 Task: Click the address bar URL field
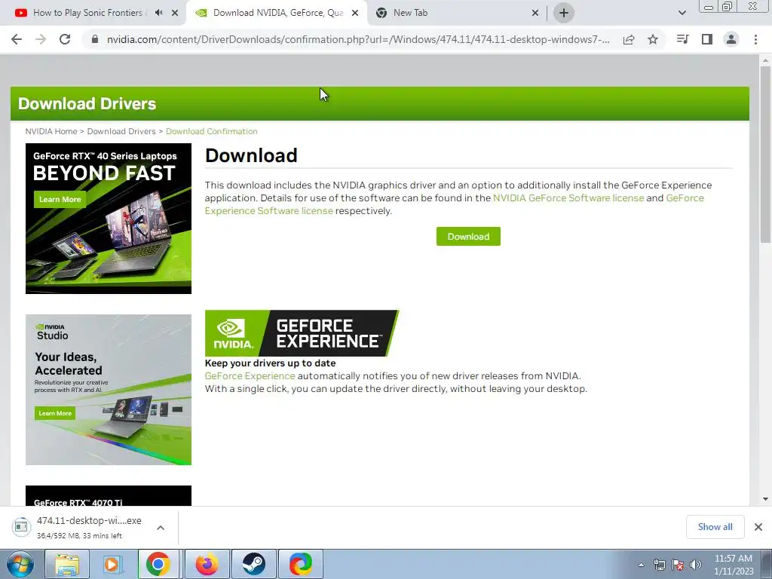[x=358, y=39]
